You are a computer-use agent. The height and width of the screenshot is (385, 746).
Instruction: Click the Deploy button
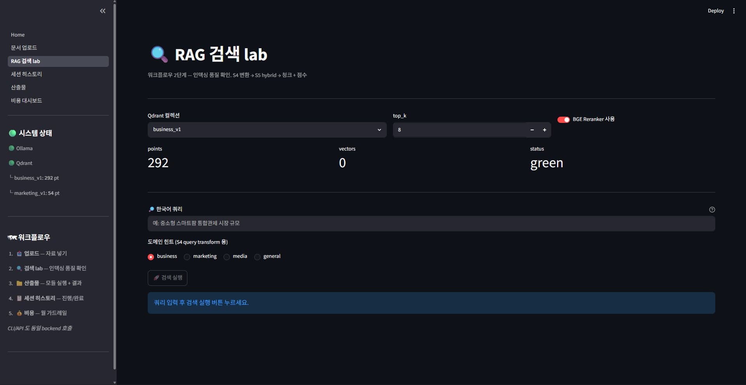coord(716,11)
